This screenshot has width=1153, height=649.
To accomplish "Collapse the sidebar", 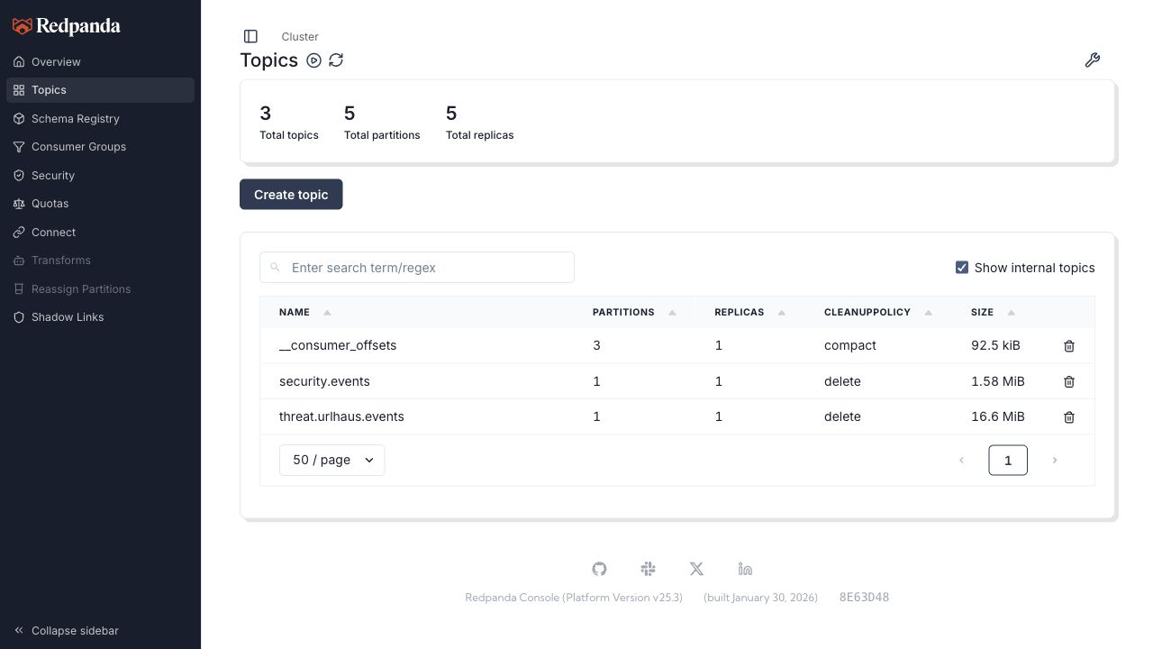I will point(66,631).
